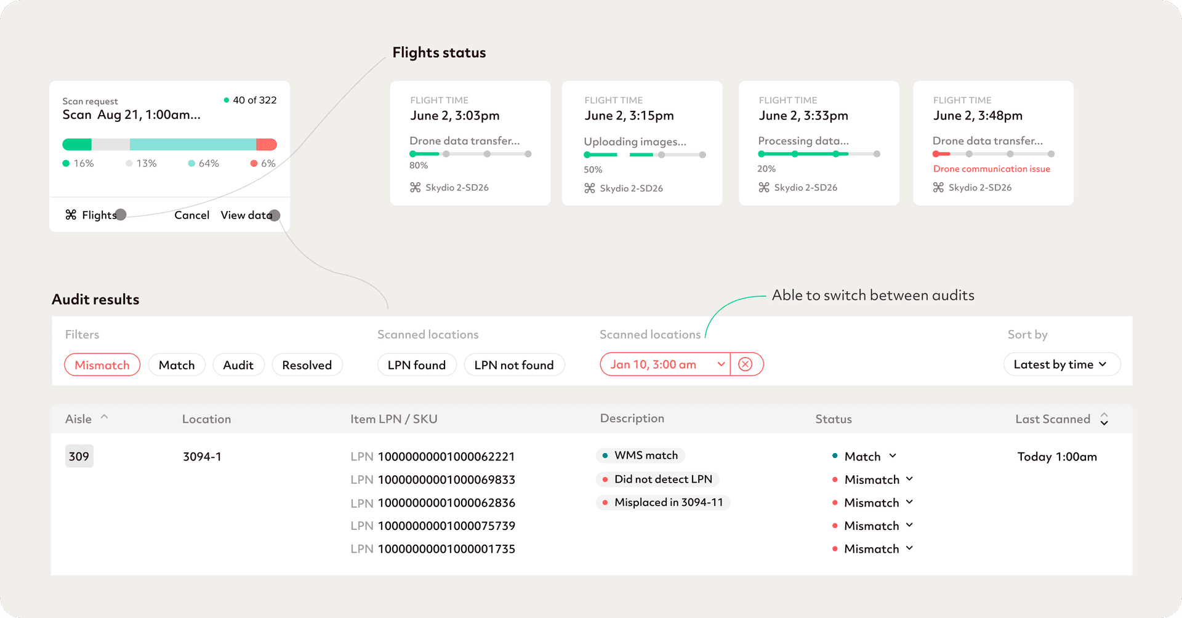Toggle the Mismatch filter chip
This screenshot has height=618, width=1182.
tap(102, 365)
